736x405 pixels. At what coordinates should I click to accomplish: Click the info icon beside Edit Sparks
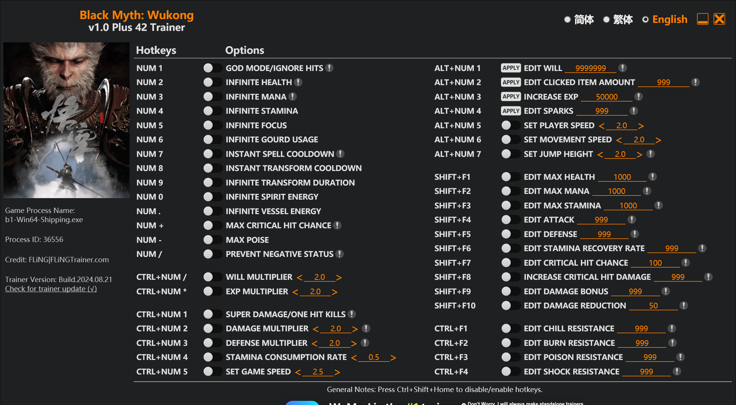pos(634,111)
